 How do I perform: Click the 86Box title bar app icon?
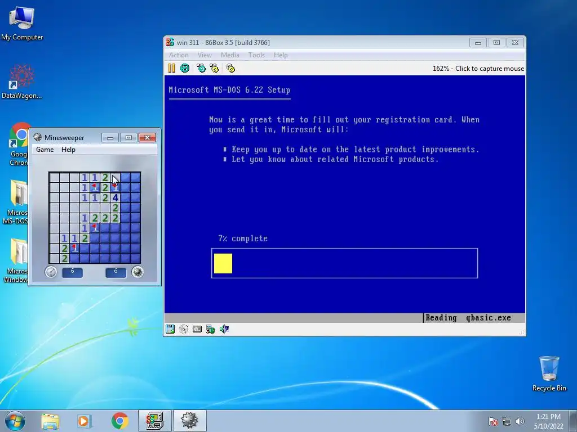pos(170,42)
